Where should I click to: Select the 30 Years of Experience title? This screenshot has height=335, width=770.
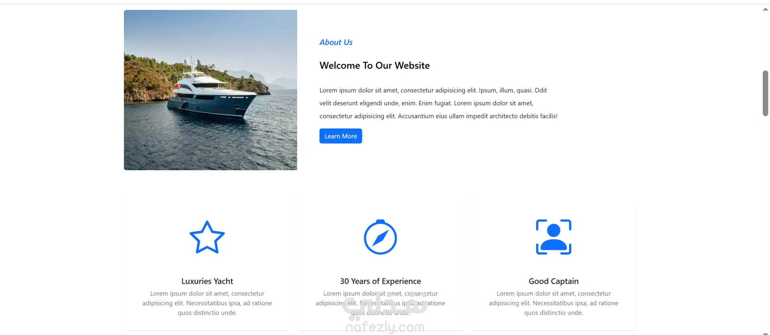(380, 281)
